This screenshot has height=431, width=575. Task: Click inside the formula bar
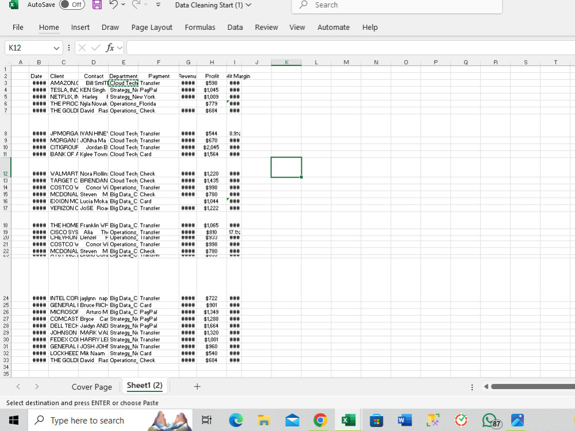coord(351,48)
